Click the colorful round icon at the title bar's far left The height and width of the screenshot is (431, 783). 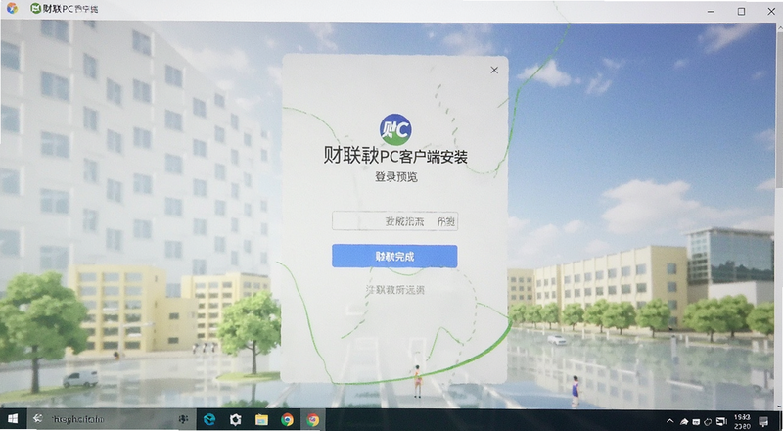click(x=12, y=9)
